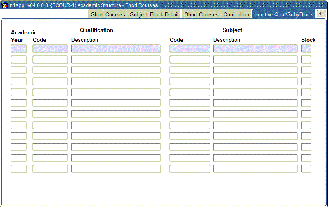This screenshot has width=329, height=209.
Task: Click first row Block field
Action: (x=306, y=48)
